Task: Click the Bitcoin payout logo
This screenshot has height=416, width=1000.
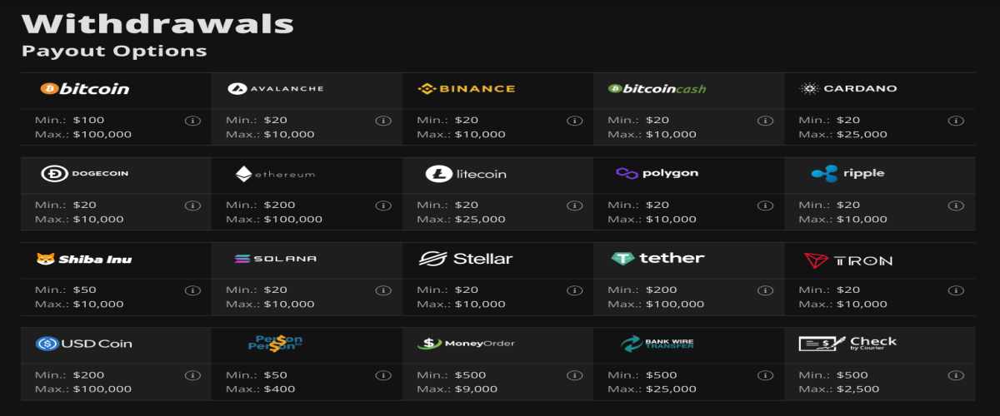Action: tap(84, 88)
